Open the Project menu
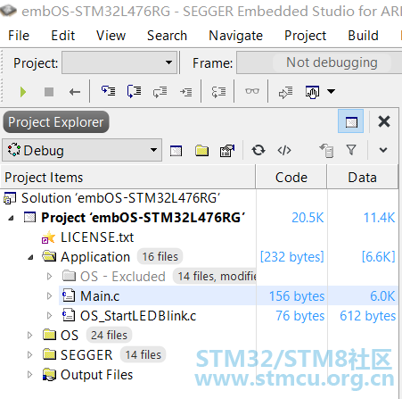The image size is (402, 399). [x=305, y=37]
